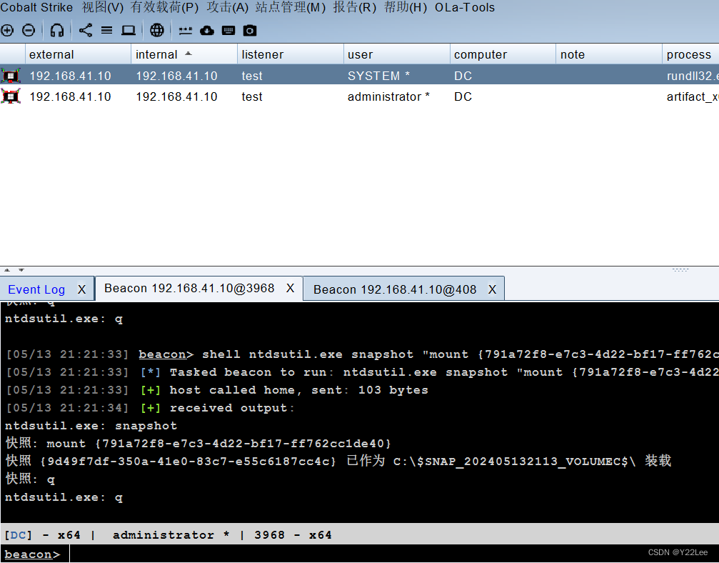
Task: Open the 有效载荷(P) menu
Action: 164,7
